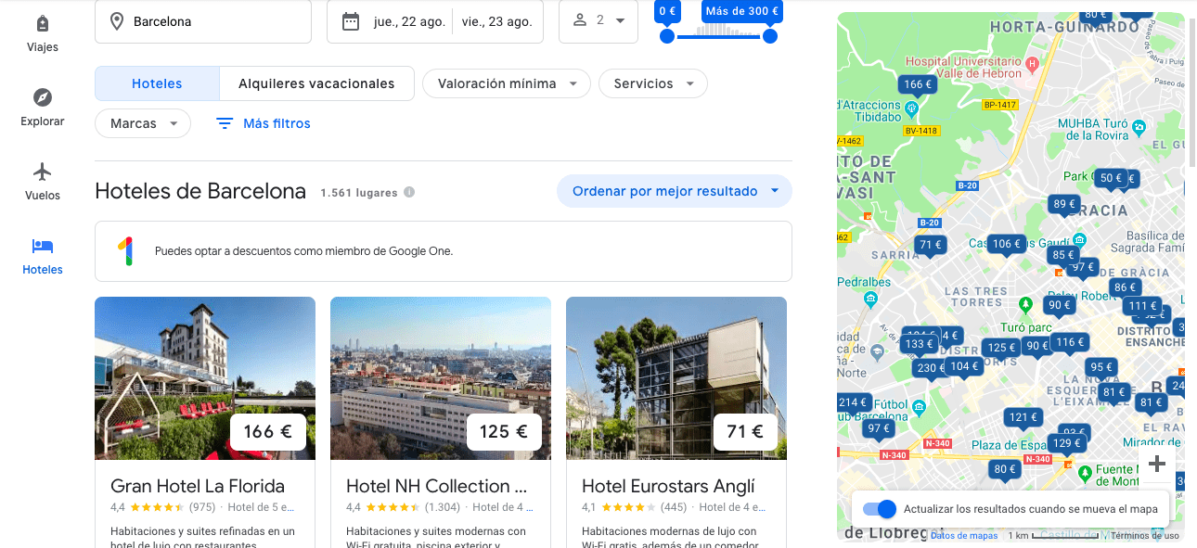Screen dimensions: 1197x548
Task: Click 80 € map marker near Plaza de España
Action: pos(1005,469)
